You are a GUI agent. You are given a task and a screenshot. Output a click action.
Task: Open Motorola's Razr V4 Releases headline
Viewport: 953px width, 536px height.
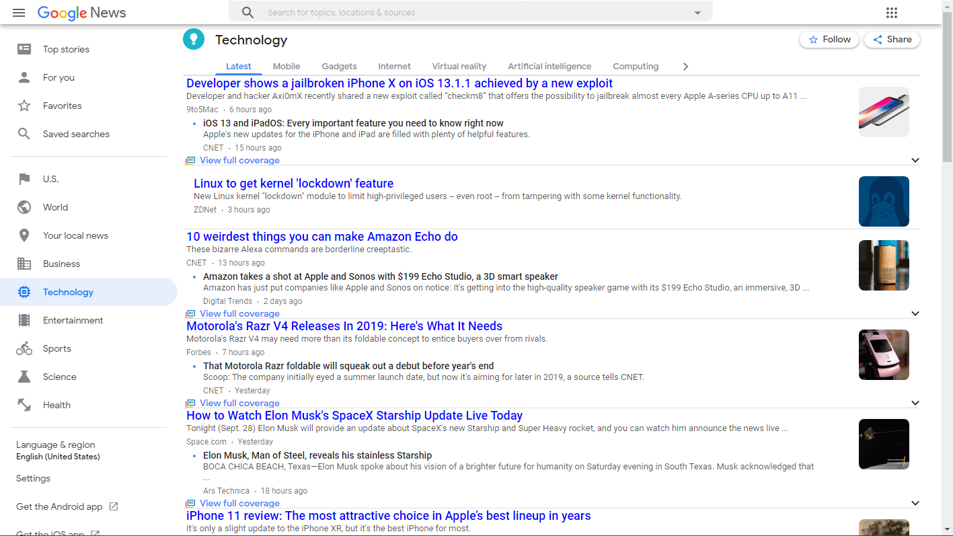344,326
